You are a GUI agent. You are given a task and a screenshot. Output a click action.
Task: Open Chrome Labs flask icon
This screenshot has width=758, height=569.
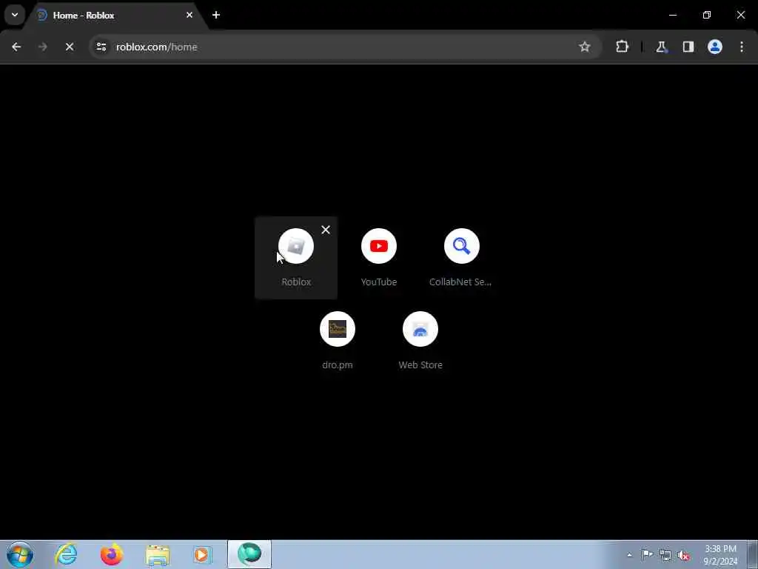pos(661,47)
